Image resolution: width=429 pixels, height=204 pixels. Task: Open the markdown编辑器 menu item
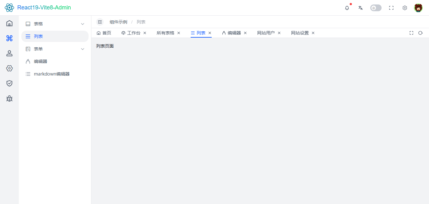55,74
